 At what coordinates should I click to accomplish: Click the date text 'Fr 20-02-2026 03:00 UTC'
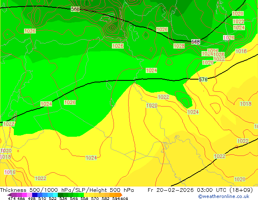[187, 190]
